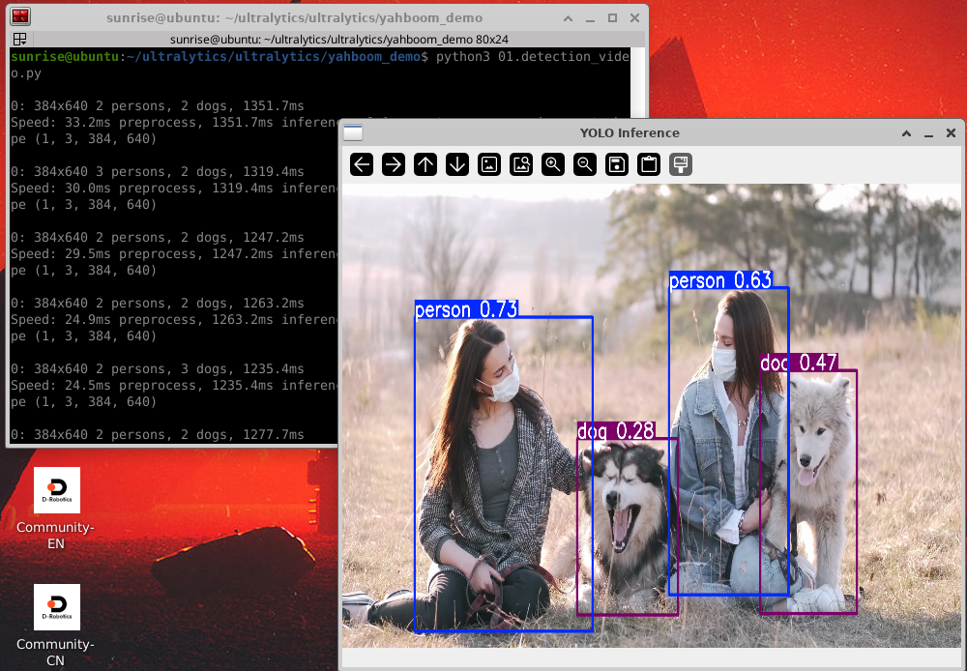Click the terminal line ending in 1263.2ms

click(x=158, y=304)
